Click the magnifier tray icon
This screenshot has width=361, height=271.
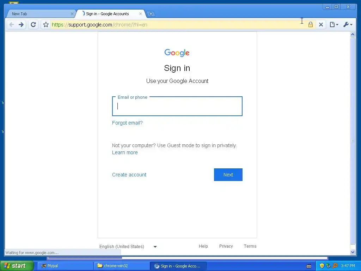(x=335, y=266)
